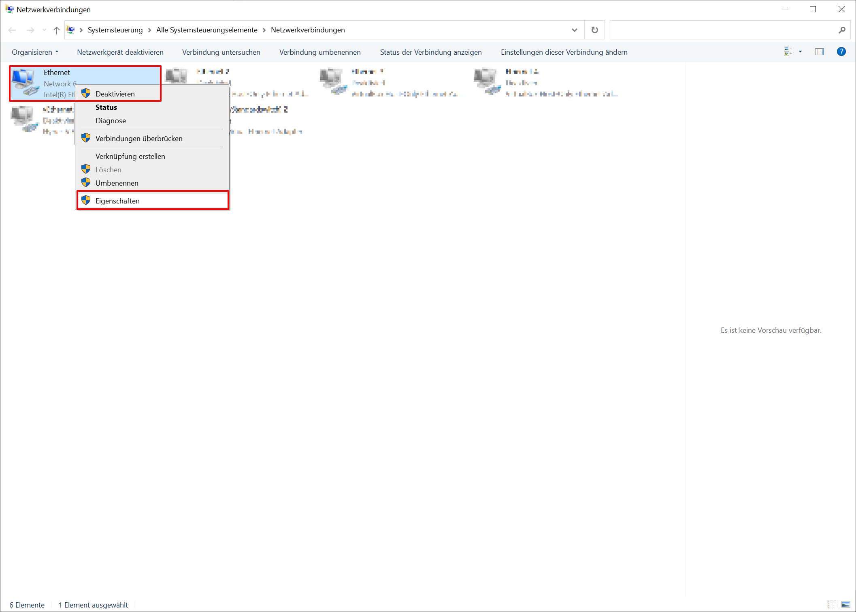The image size is (856, 612).
Task: Click Systemsteuerung in breadcrumb path
Action: tap(115, 30)
